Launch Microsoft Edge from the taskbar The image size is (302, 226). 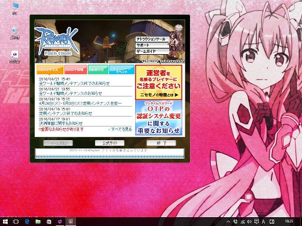[x=27, y=222]
